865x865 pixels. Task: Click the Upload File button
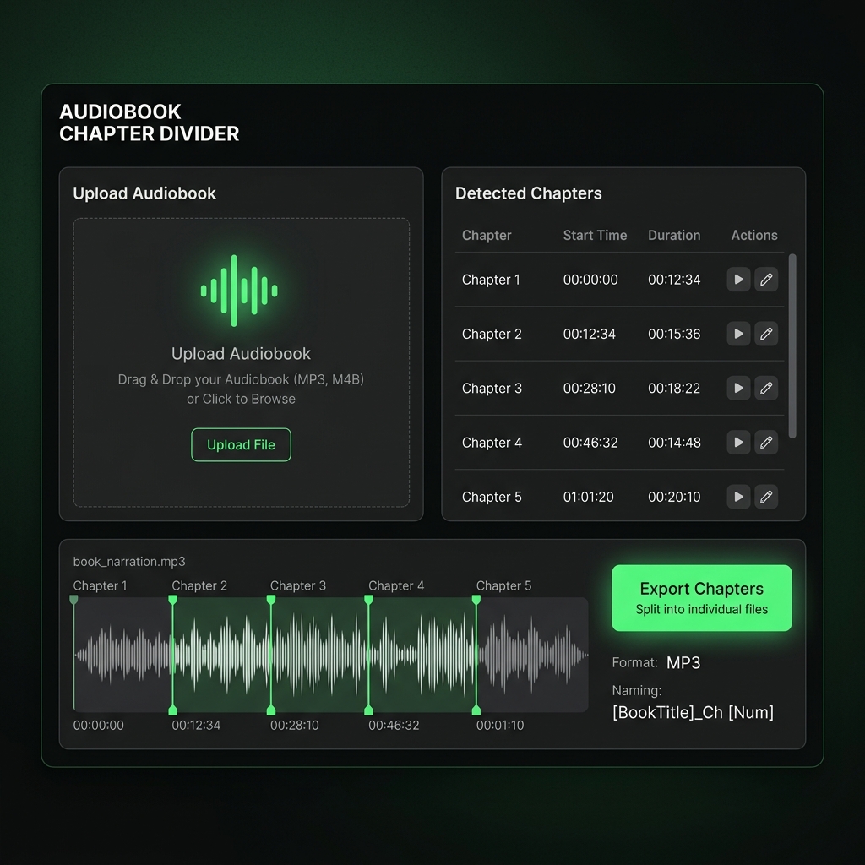(241, 444)
